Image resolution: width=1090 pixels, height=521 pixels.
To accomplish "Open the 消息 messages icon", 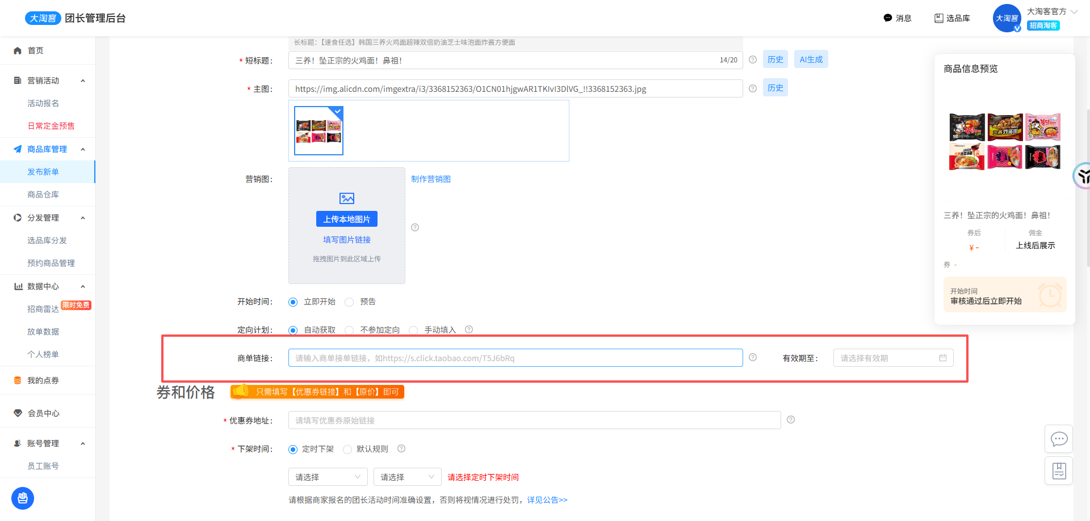I will tap(888, 18).
